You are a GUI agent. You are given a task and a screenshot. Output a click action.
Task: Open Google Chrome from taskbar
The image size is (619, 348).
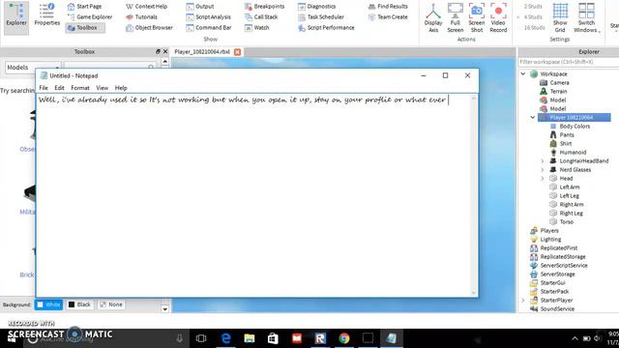point(344,338)
